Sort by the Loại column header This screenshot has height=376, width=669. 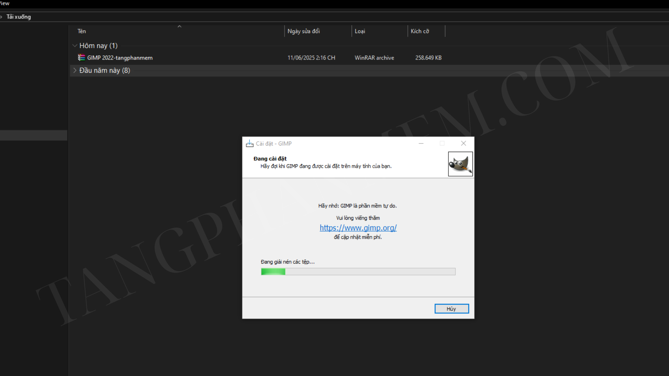click(x=360, y=31)
